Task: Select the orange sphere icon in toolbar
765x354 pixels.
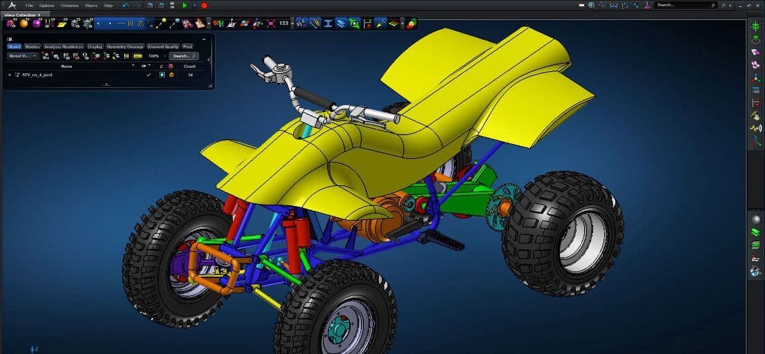Action: pyautogui.click(x=24, y=23)
